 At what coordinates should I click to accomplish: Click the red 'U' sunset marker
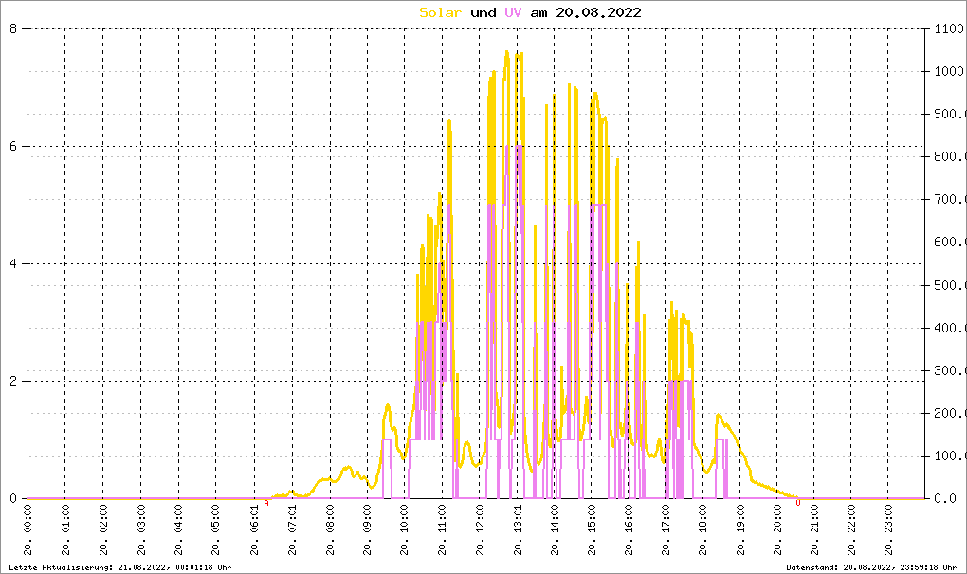point(798,503)
